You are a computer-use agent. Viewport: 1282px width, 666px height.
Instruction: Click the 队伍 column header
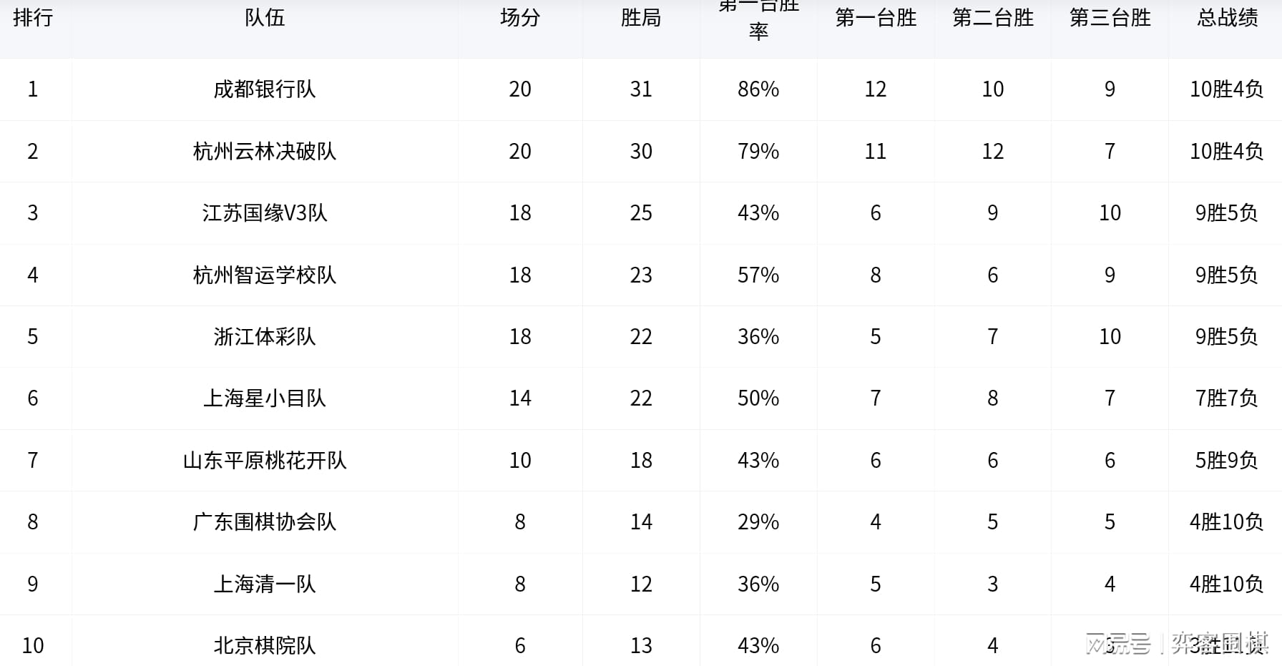pyautogui.click(x=265, y=18)
